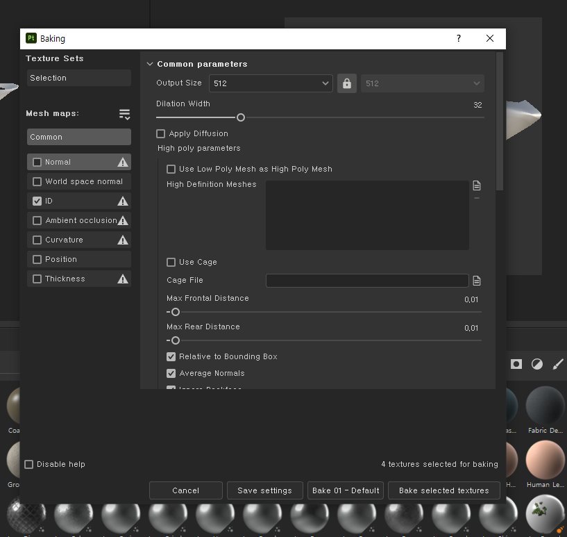567x537 pixels.
Task: Open the Bake 01 - Default dropdown button
Action: pos(346,490)
